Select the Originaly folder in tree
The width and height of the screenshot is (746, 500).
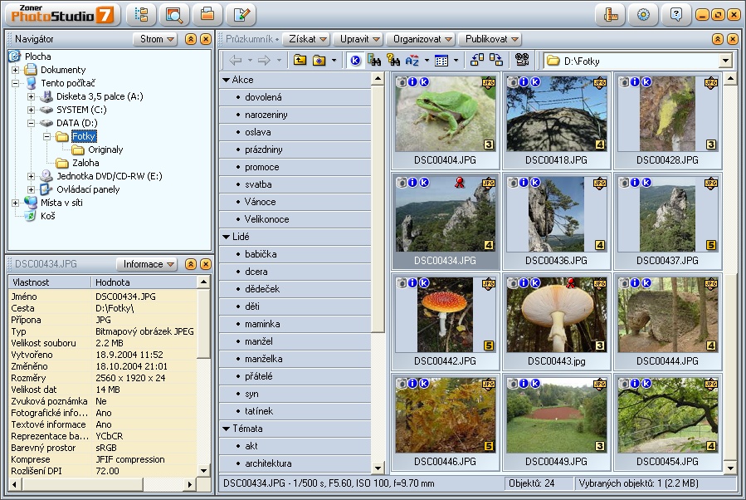click(x=105, y=150)
